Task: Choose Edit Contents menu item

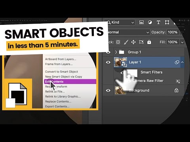Action: [x=70, y=82]
